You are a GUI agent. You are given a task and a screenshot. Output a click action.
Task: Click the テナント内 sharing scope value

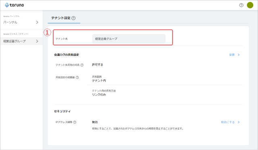[99, 80]
